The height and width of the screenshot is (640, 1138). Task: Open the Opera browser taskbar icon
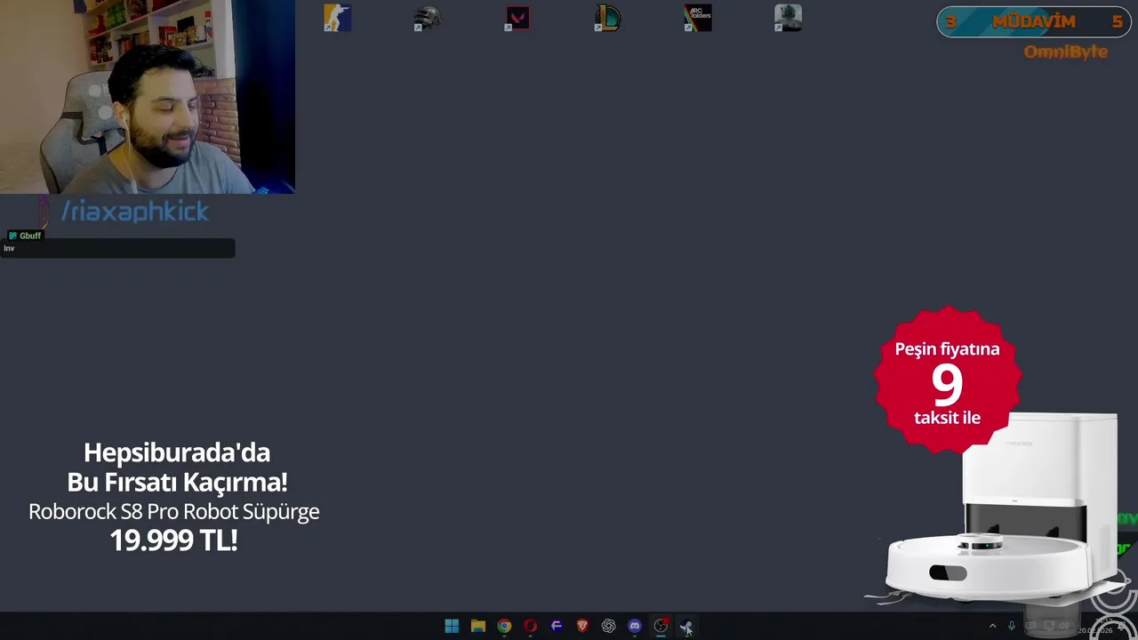click(x=531, y=626)
